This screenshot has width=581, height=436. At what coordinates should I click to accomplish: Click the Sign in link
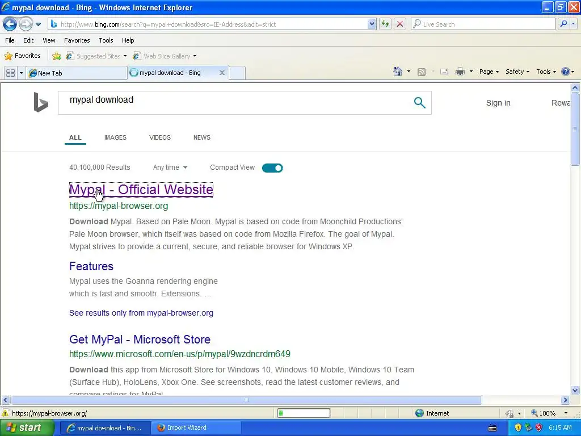pyautogui.click(x=498, y=103)
